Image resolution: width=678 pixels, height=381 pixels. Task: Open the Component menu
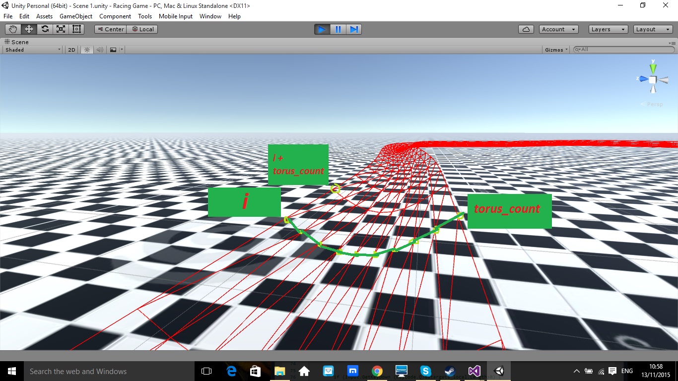115,16
